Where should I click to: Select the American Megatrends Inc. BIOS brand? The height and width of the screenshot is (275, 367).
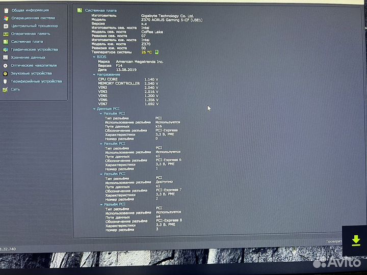click(140, 62)
